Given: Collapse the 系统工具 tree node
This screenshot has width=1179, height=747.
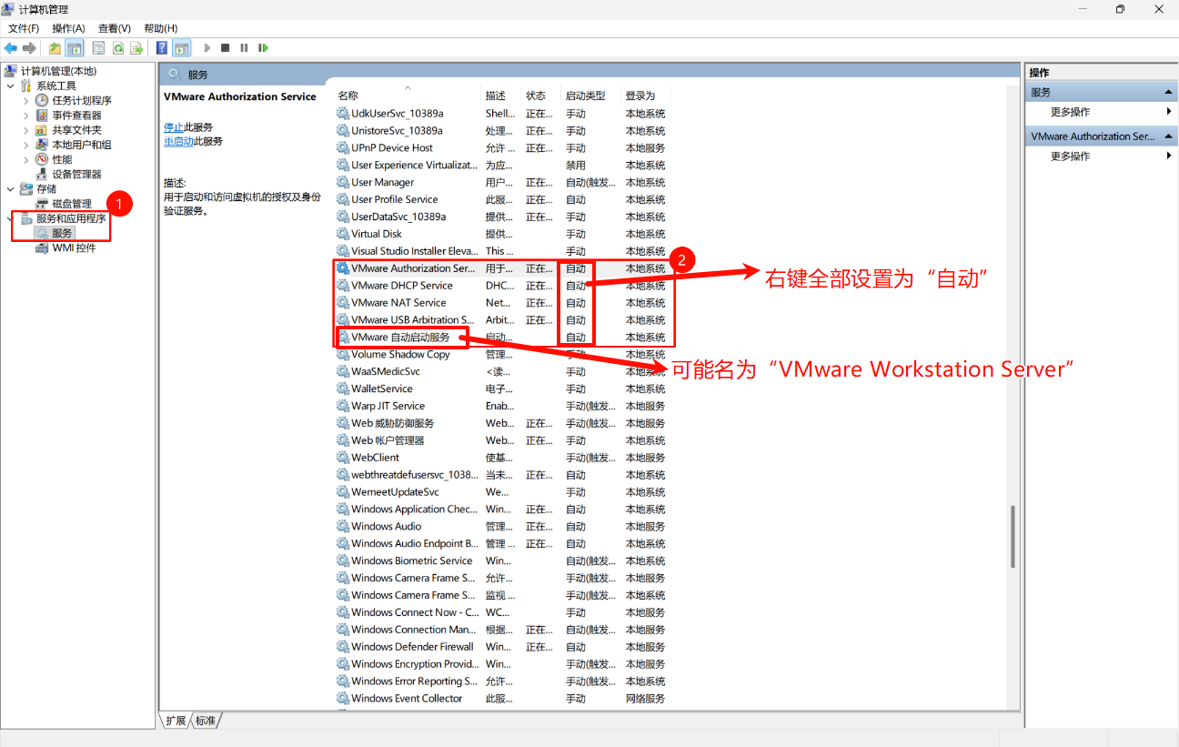Looking at the screenshot, I should coord(10,86).
